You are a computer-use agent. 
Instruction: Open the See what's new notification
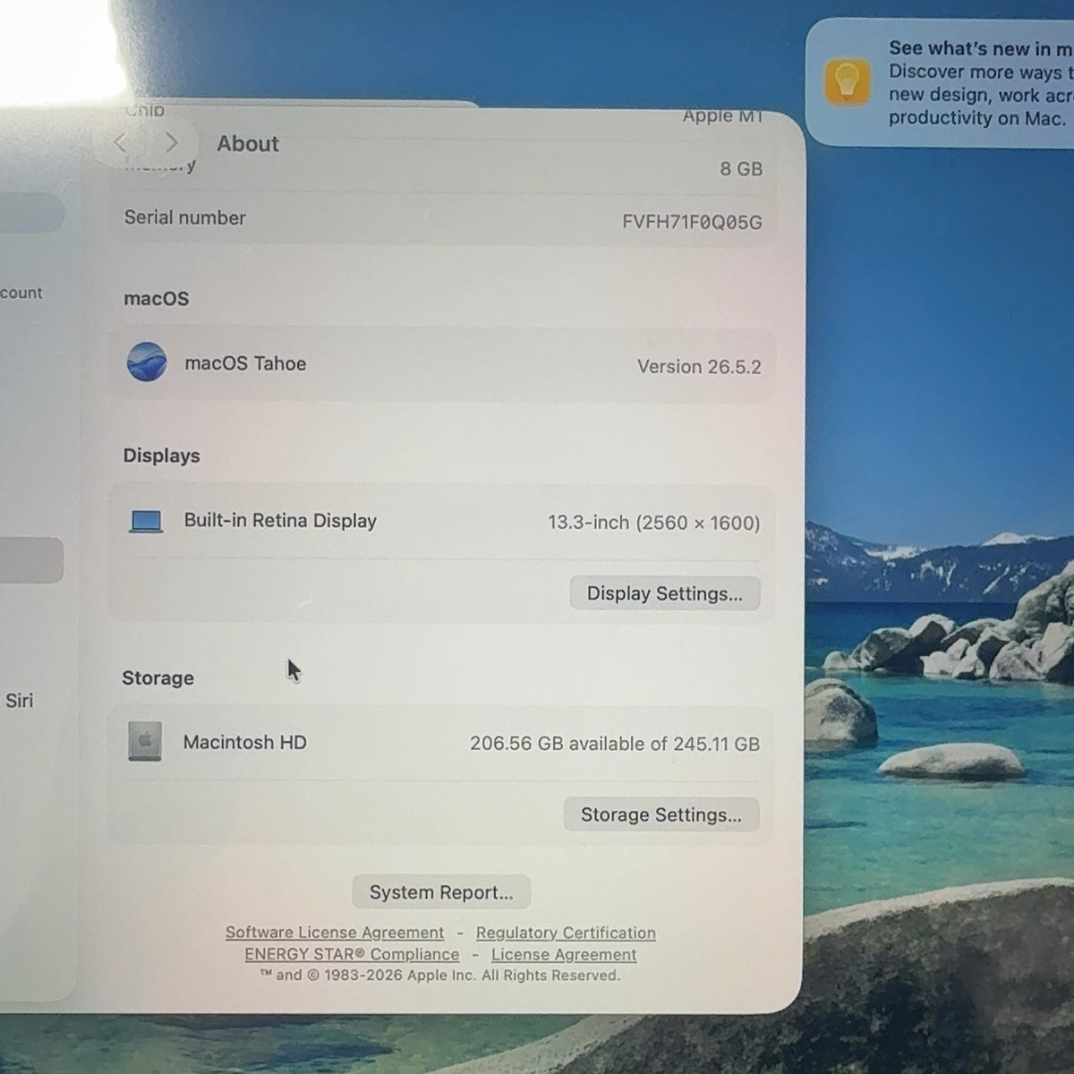tap(940, 82)
